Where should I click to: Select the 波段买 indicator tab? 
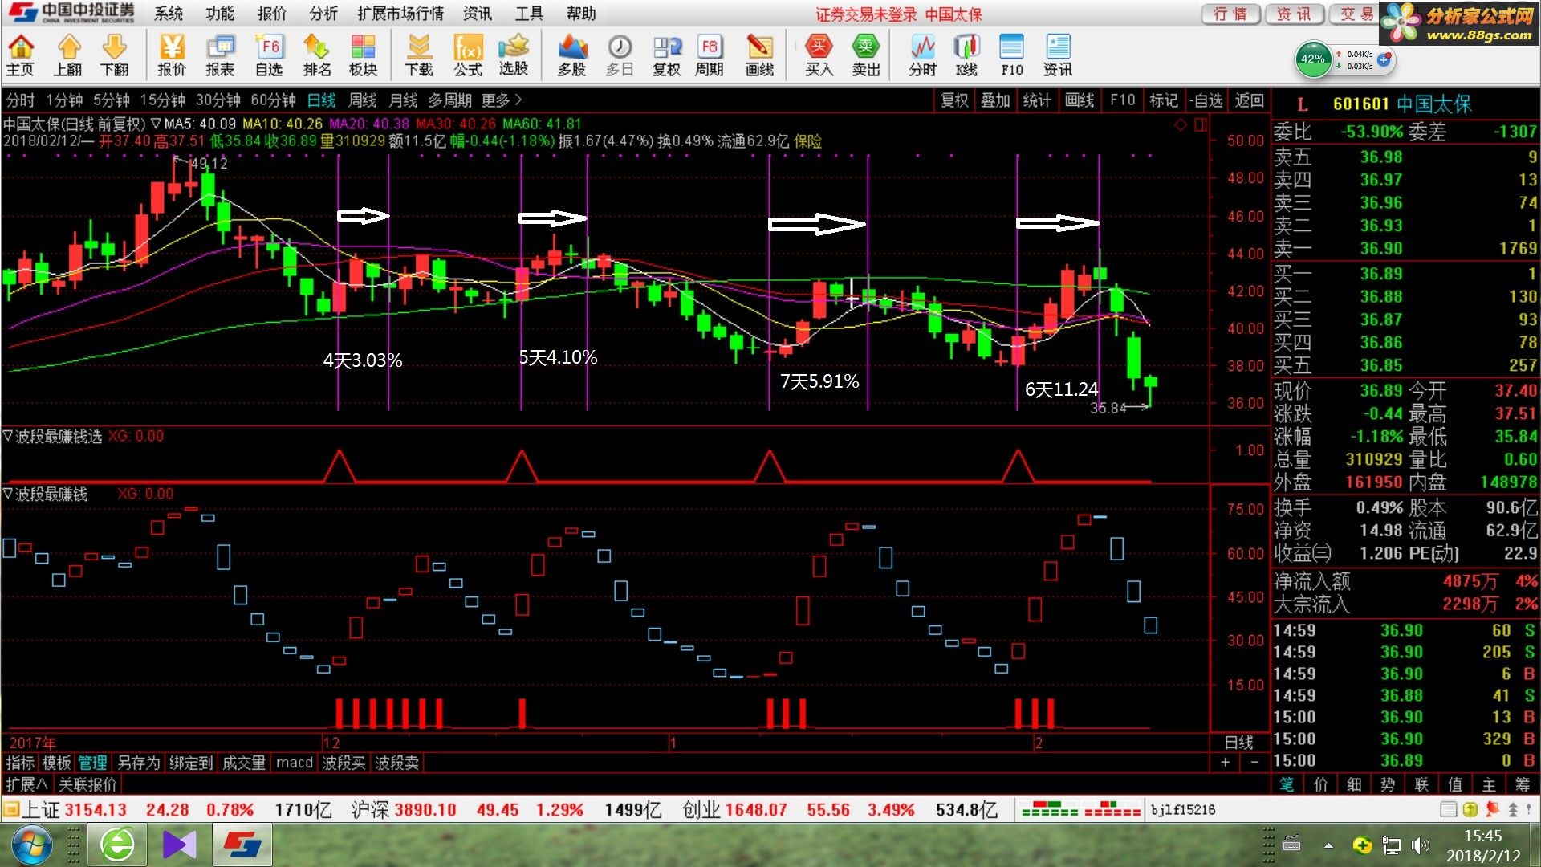pyautogui.click(x=344, y=763)
